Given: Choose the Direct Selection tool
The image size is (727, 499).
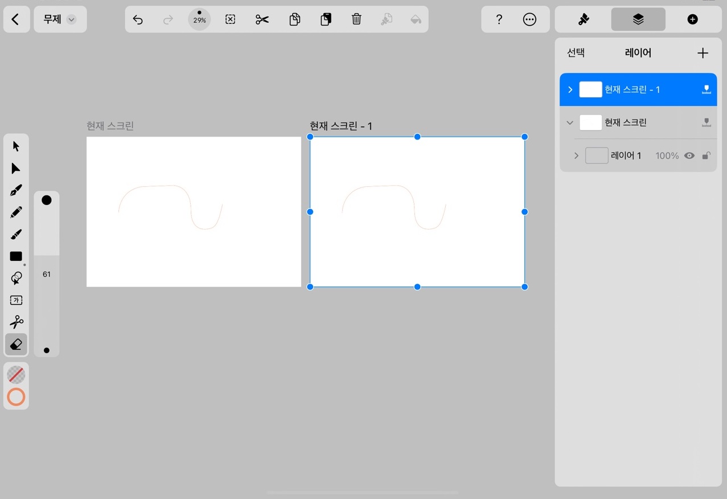Looking at the screenshot, I should (16, 169).
